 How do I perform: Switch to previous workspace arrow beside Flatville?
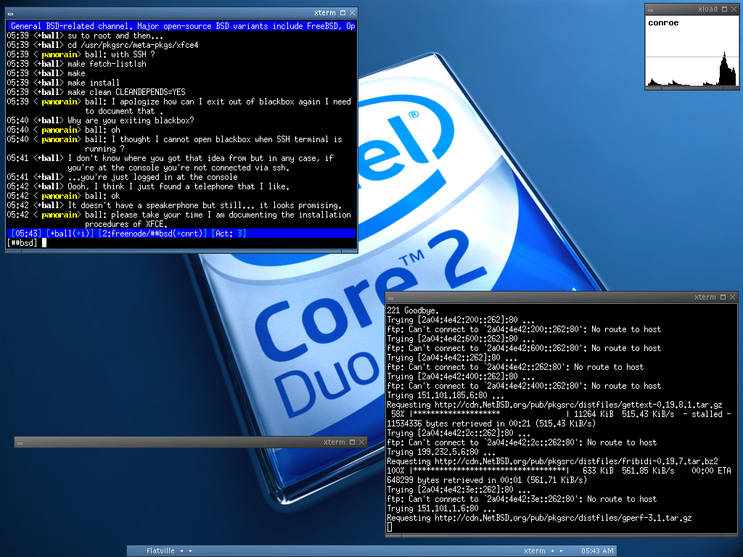181,551
